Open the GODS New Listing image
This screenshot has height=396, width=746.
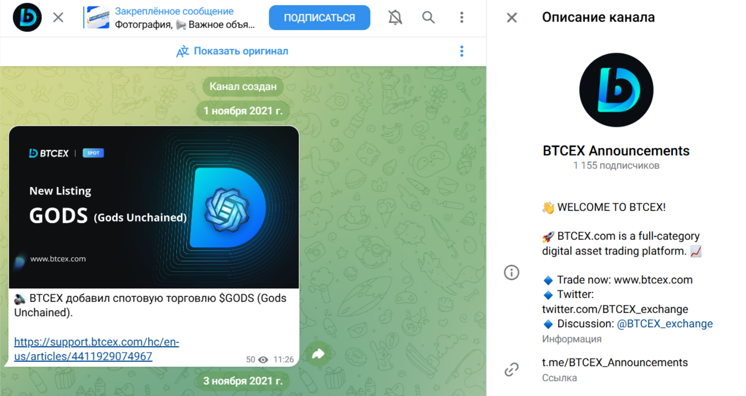pos(154,207)
